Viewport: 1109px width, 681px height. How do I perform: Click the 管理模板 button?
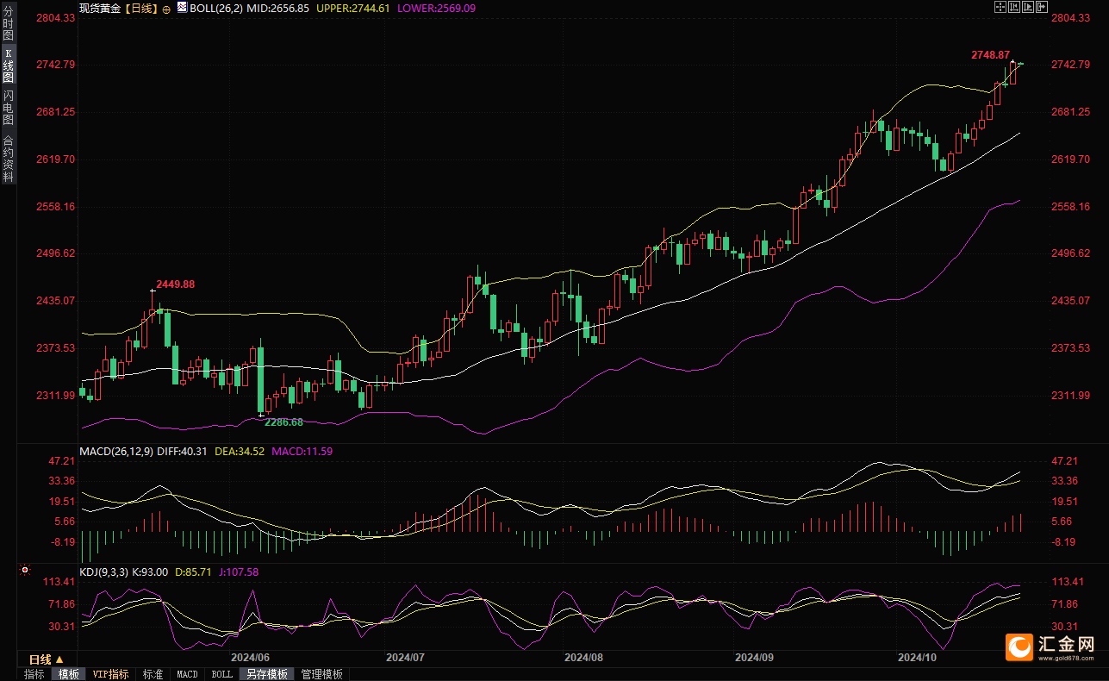[321, 674]
